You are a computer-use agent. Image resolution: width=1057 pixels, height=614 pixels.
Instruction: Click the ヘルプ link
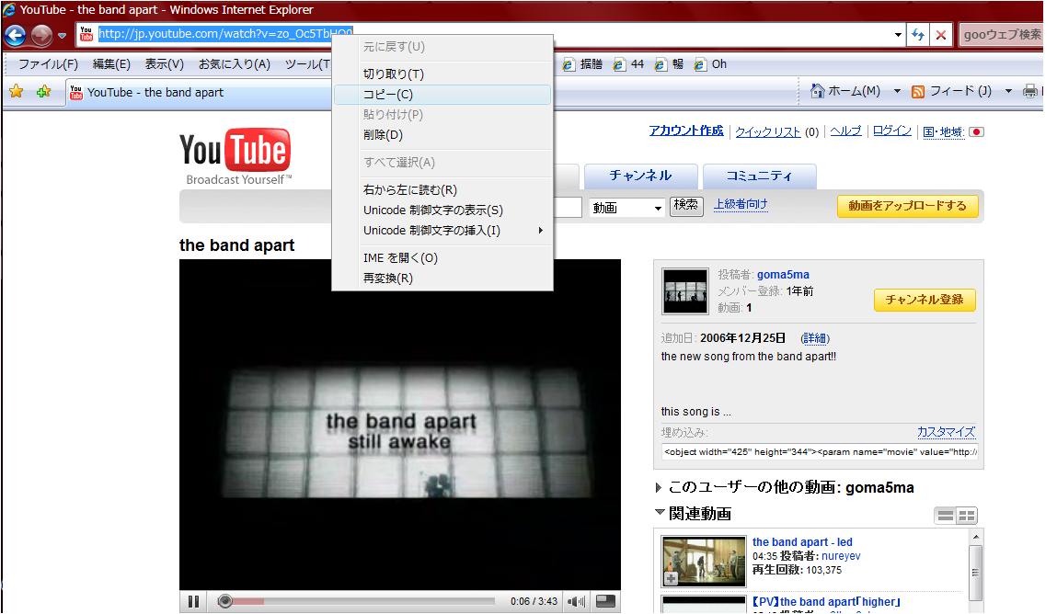coord(845,131)
